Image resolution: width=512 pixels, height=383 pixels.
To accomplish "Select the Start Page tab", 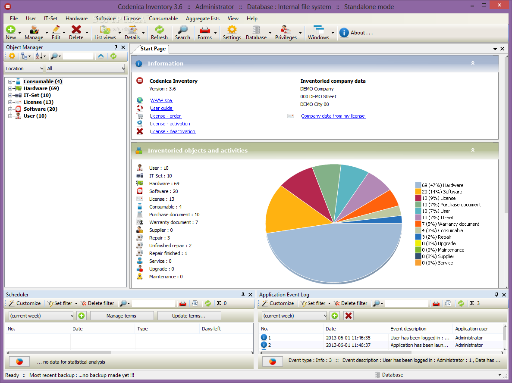I will (153, 49).
